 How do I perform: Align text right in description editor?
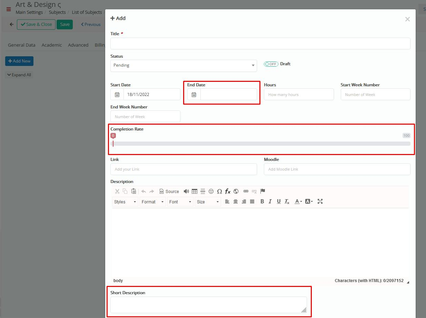click(x=244, y=202)
